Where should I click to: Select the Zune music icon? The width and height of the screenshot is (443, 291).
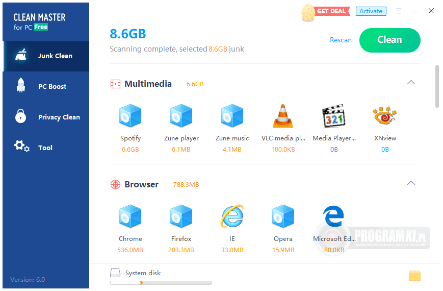[x=232, y=115]
